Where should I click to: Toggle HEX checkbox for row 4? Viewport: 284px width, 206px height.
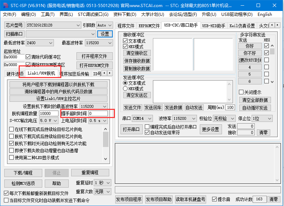266,67
